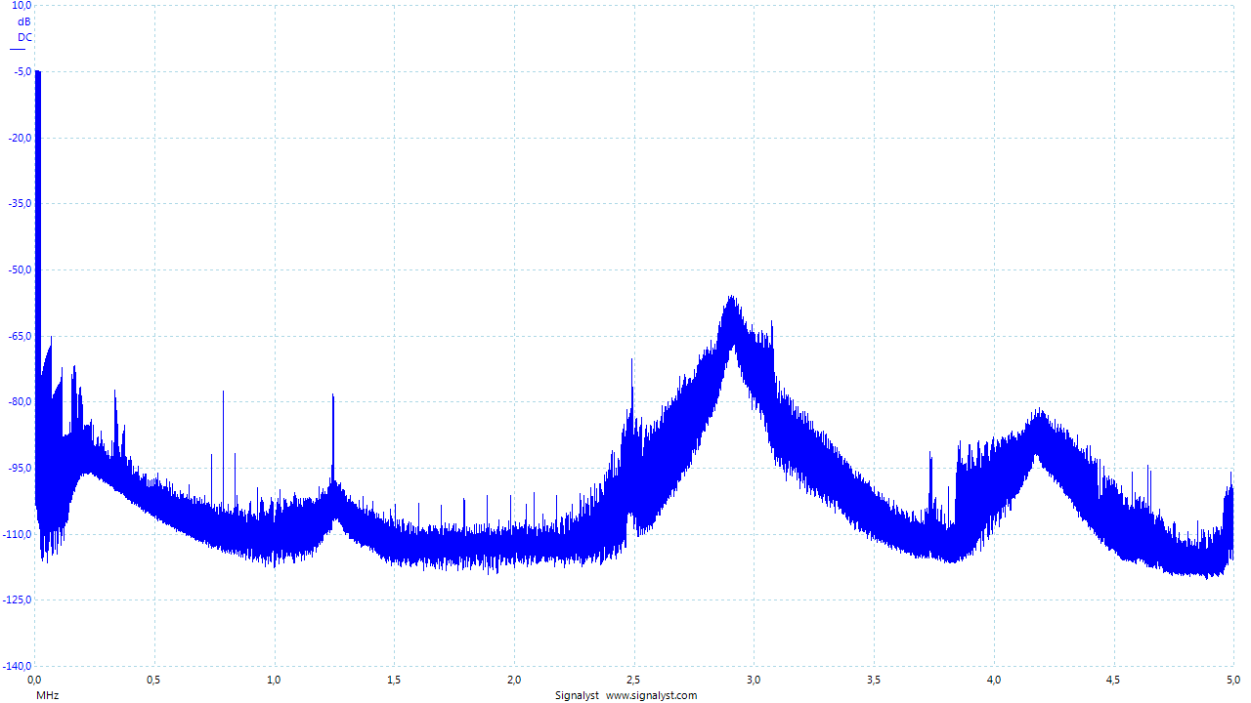This screenshot has height=703, width=1251.
Task: Click the Signalyst www.signalyst.com caption
Action: (x=625, y=695)
